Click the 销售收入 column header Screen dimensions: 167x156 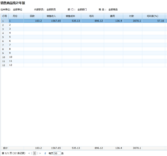coord(52,16)
